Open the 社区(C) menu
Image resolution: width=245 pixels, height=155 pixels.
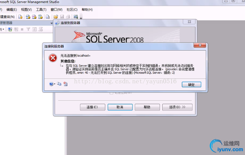pyautogui.click(x=72, y=10)
